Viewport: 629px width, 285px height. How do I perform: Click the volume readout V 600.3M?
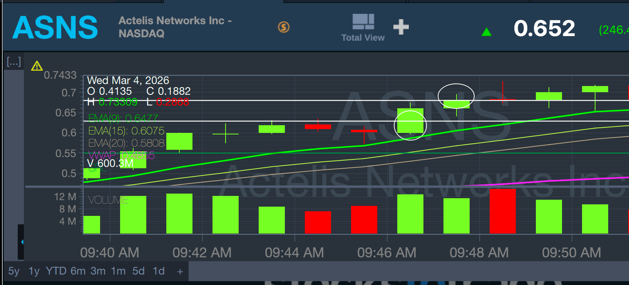click(110, 163)
